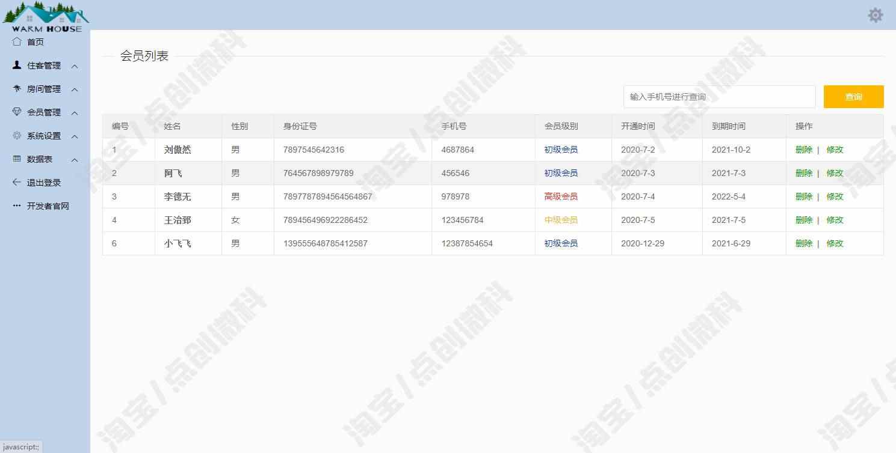Select 退出登录 to log out
896x453 pixels.
pyautogui.click(x=44, y=183)
